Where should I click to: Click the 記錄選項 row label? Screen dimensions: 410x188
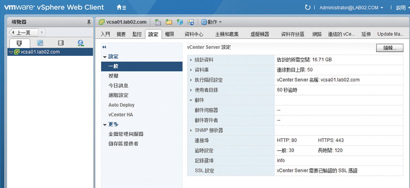204,160
